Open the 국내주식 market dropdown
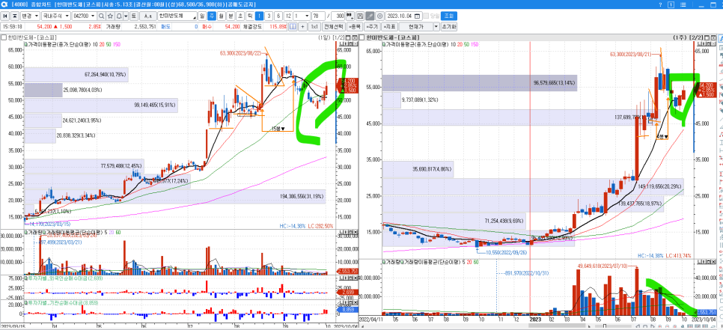This screenshot has height=330, width=723. click(54, 16)
